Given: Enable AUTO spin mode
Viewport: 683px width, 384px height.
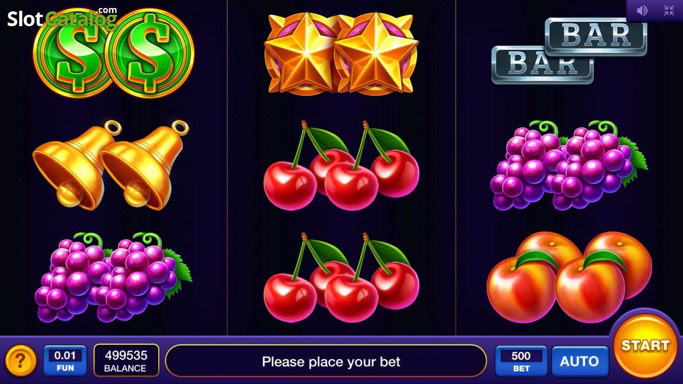Looking at the screenshot, I should [x=579, y=361].
